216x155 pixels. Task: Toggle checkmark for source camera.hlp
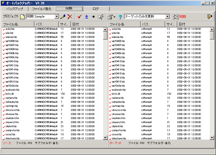pos(4,98)
